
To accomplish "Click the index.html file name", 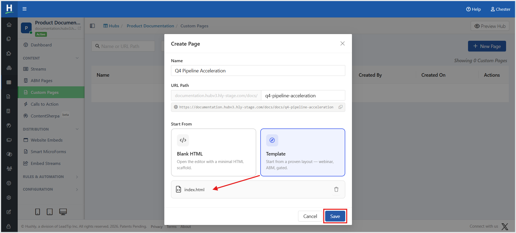I will coord(194,190).
